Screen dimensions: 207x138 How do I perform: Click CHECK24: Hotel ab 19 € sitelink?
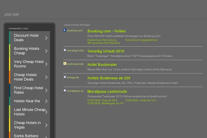tap(141, 100)
